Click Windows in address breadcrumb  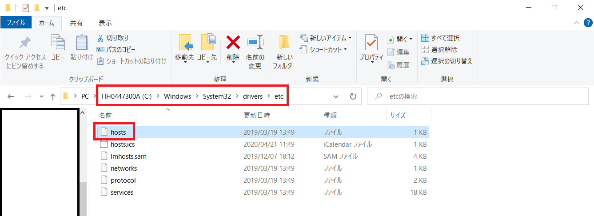tap(177, 96)
